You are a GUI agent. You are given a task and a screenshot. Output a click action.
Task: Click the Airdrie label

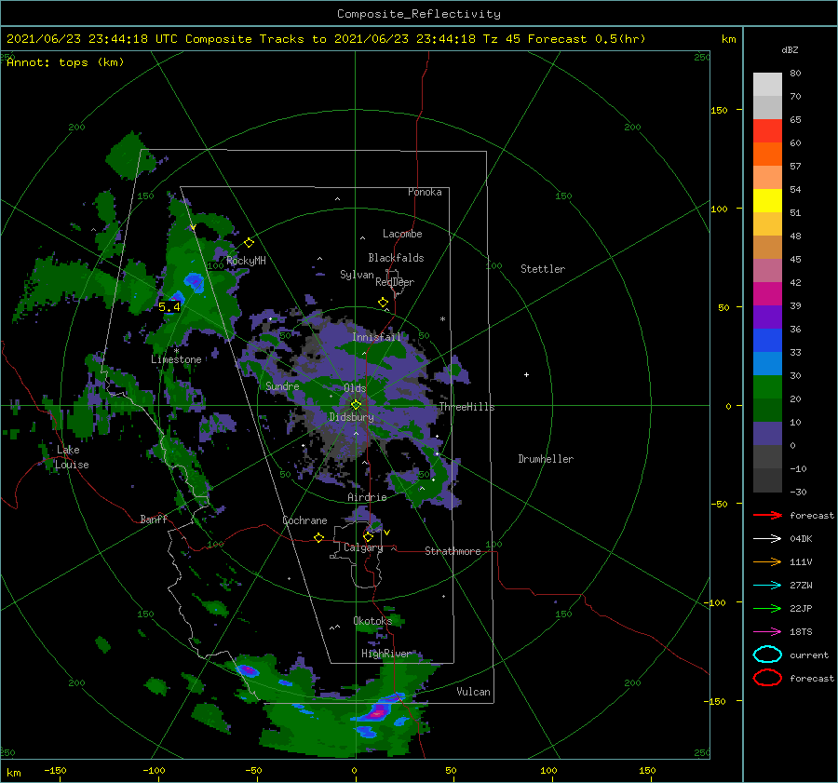367,497
